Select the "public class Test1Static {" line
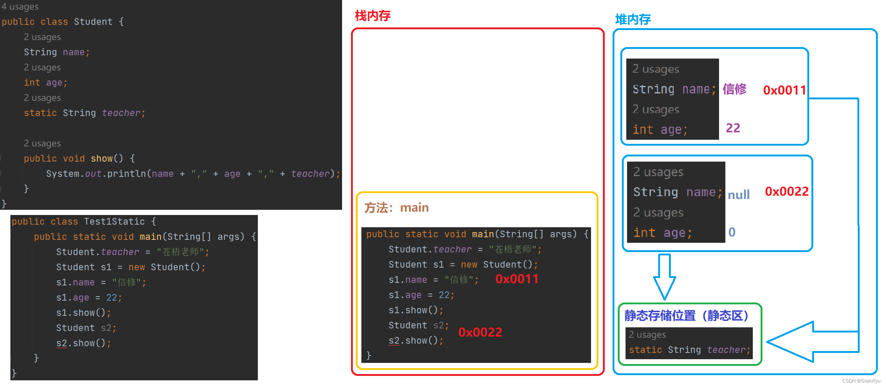Image resolution: width=886 pixels, height=387 pixels. [84, 221]
